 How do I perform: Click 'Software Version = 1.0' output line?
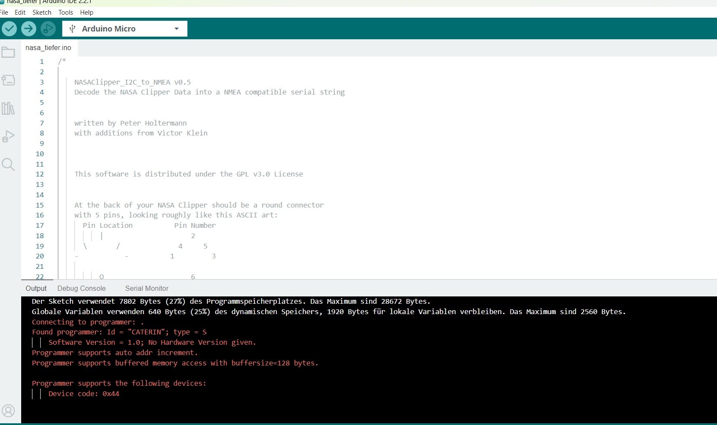(x=152, y=343)
